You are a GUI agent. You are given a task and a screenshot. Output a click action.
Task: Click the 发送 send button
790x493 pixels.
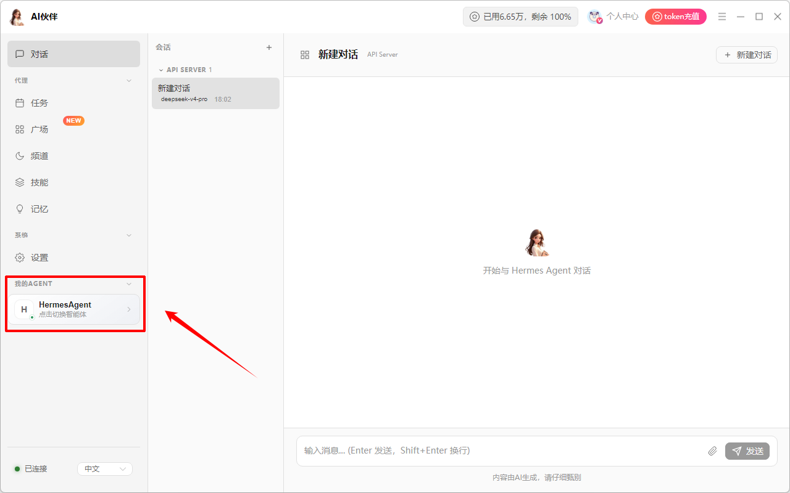(x=747, y=451)
